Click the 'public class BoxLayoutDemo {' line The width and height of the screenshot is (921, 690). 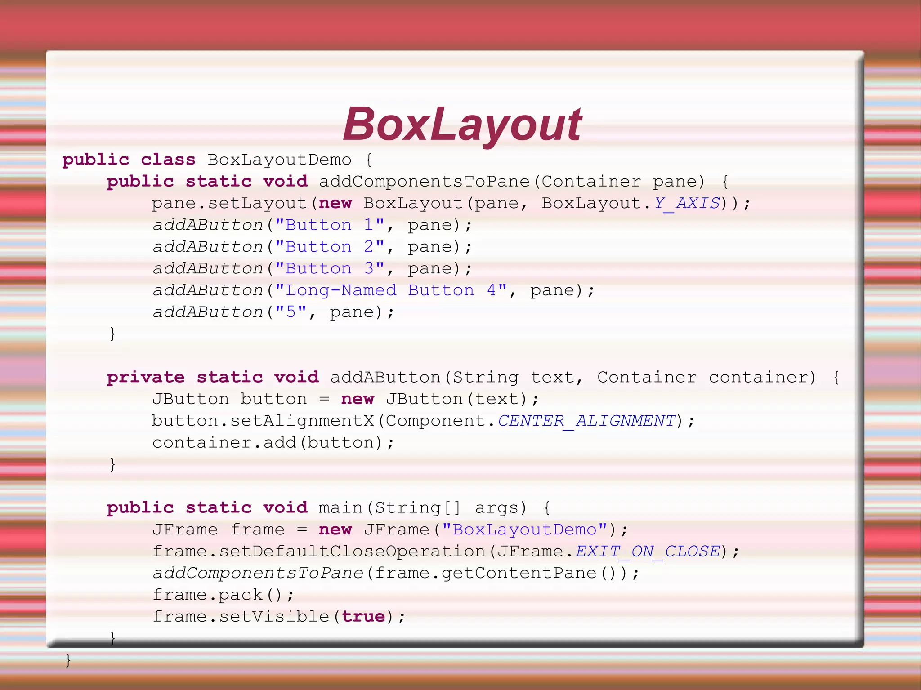tap(217, 160)
